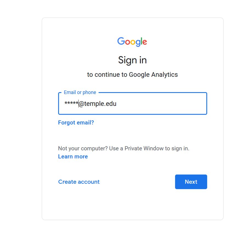Click the words Google Analytics in subtitle

[153, 75]
